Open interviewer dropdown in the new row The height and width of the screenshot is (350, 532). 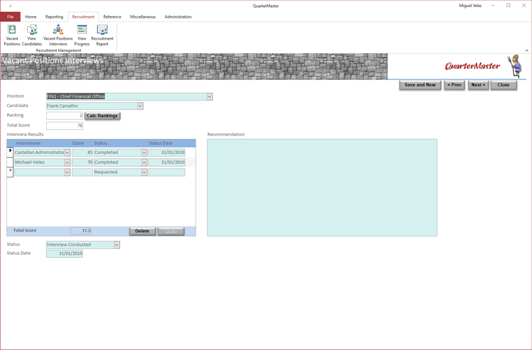(67, 173)
